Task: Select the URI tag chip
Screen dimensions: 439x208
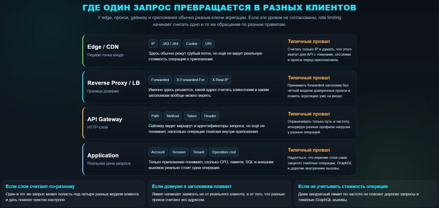Action: pos(208,44)
